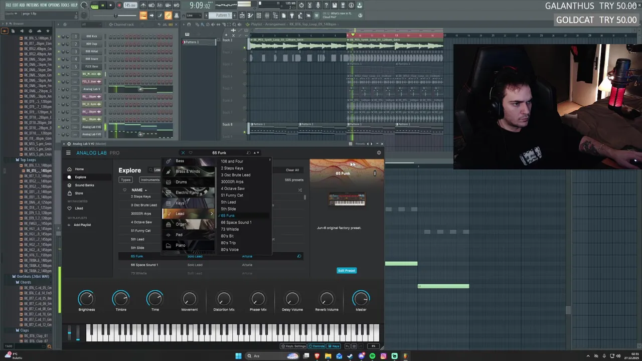Click the tempo field showing 145
Screen dimensions: 642x361
(130, 6)
